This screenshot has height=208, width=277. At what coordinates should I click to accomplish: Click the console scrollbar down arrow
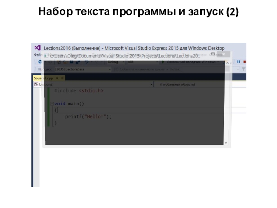[x=226, y=142]
